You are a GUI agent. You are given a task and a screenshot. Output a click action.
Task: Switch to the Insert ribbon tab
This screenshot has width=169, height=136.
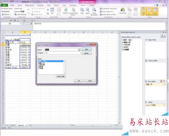tap(20, 5)
